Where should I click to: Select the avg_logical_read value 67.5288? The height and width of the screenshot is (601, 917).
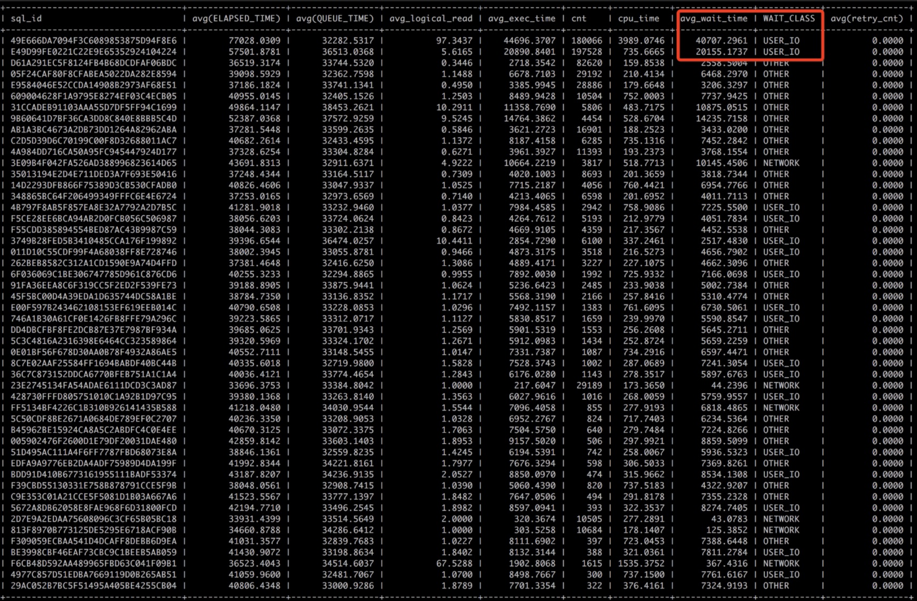454,564
